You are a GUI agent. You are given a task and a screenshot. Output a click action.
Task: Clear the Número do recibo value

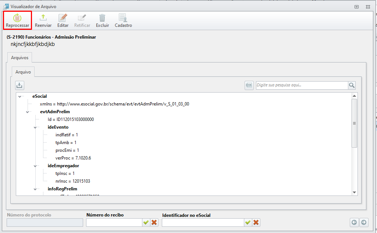(x=154, y=222)
